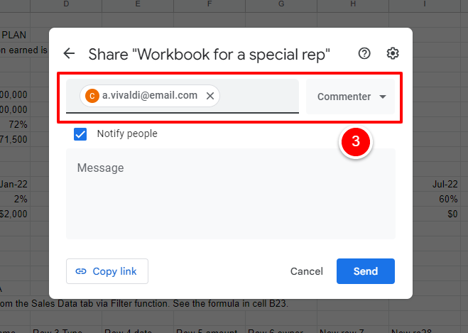Select column D header
The height and width of the screenshot is (333, 468).
click(x=66, y=5)
